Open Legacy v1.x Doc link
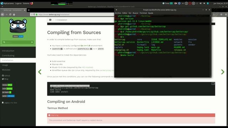This screenshot has width=228, height=128. click(10, 103)
